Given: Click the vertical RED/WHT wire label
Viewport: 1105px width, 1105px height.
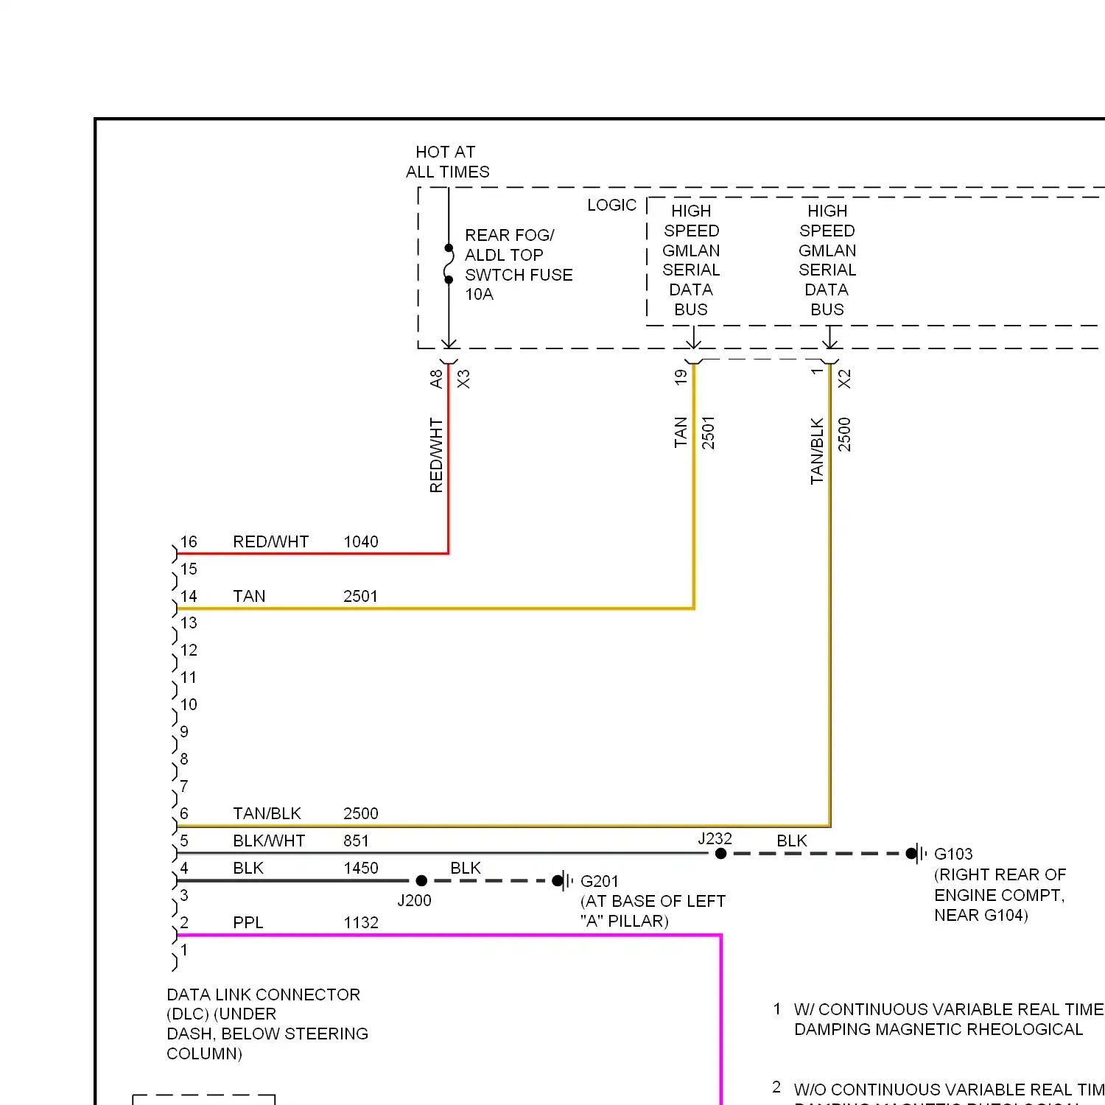Looking at the screenshot, I should click(x=436, y=455).
